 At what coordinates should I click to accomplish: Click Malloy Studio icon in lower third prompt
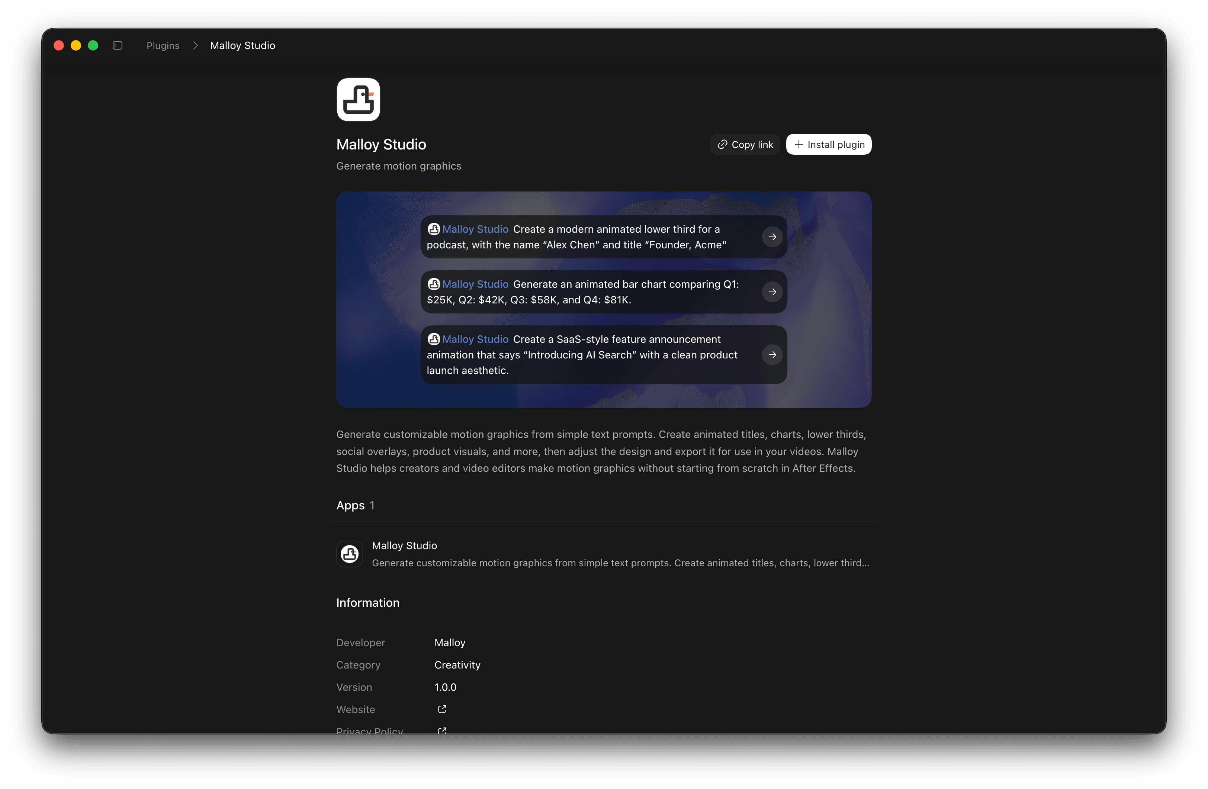click(433, 229)
